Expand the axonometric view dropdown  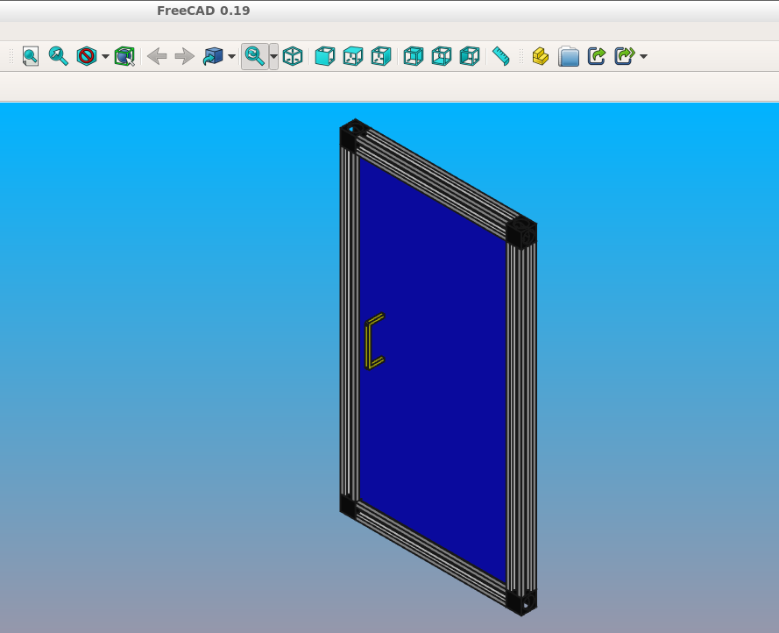click(x=230, y=55)
